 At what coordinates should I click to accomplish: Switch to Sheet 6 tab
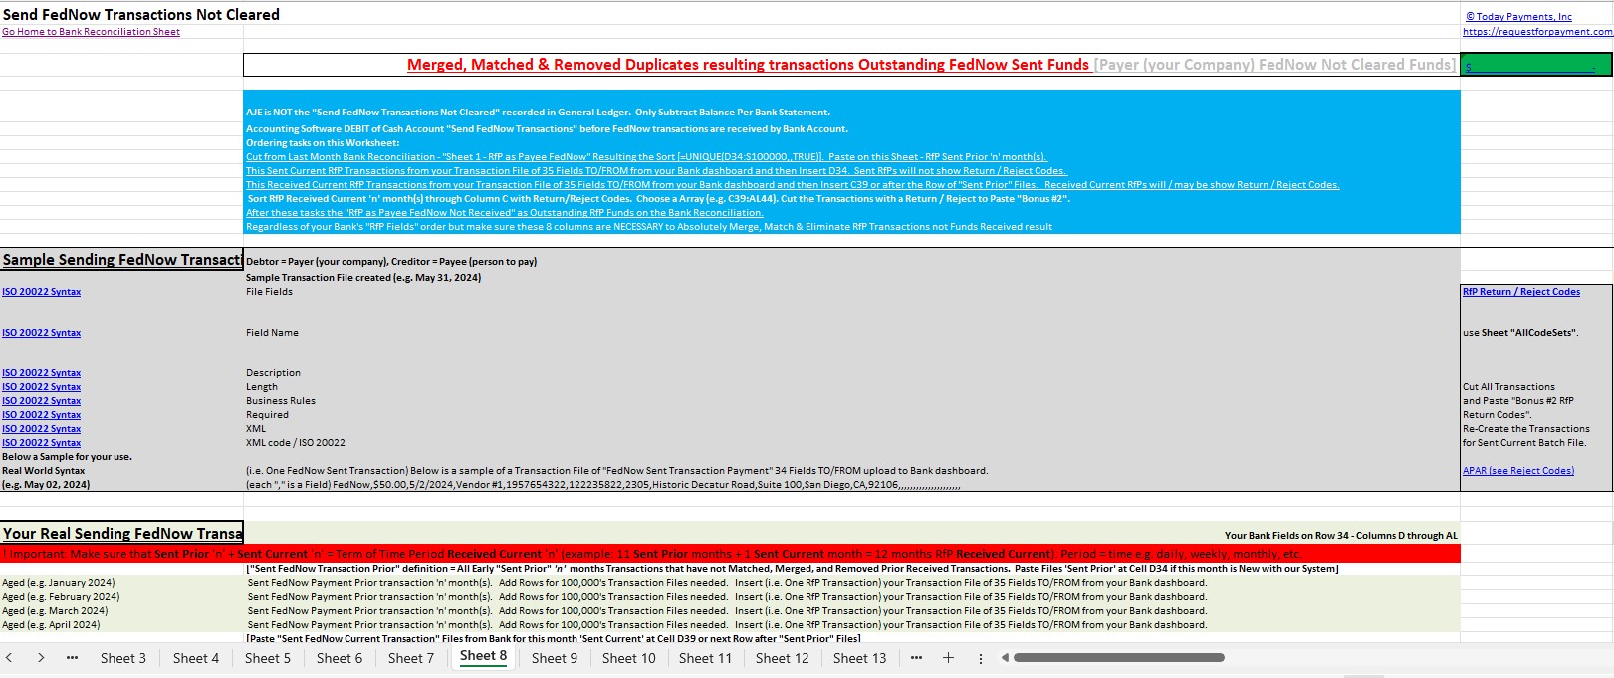pyautogui.click(x=340, y=658)
